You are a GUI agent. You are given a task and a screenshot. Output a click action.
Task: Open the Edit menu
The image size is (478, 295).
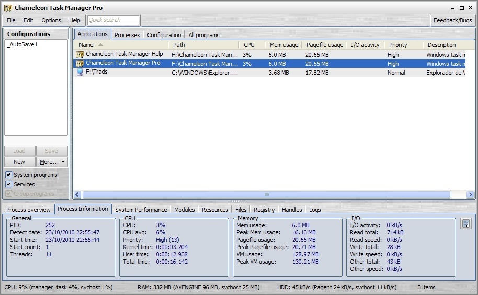28,20
